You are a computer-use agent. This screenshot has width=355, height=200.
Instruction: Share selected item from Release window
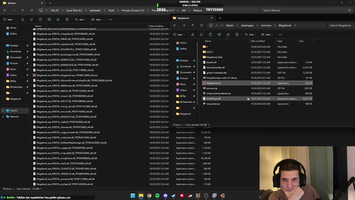(x=58, y=19)
